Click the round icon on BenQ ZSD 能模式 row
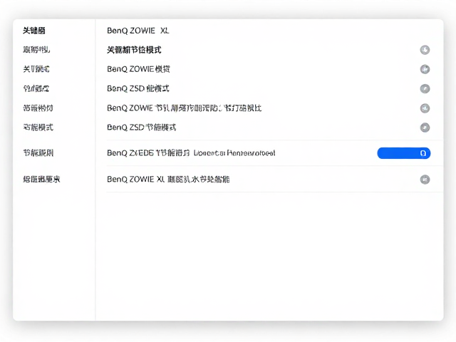This screenshot has height=342, width=456. point(425,88)
